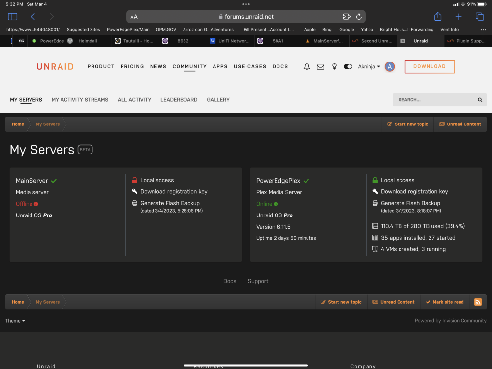Click the Akninja avatar circle
The image size is (492, 369).
click(389, 66)
